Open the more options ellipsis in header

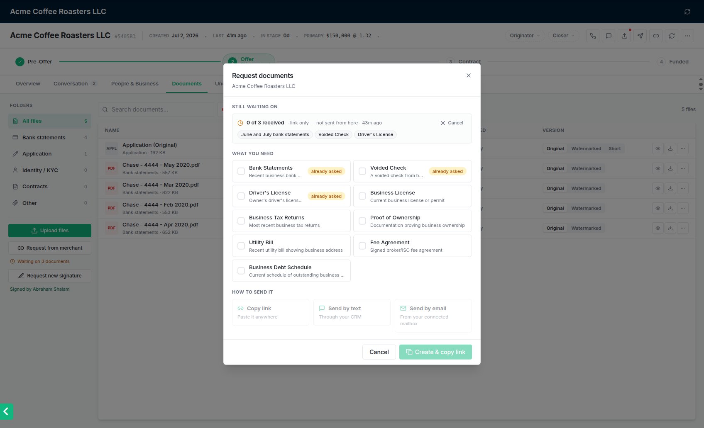pos(687,36)
